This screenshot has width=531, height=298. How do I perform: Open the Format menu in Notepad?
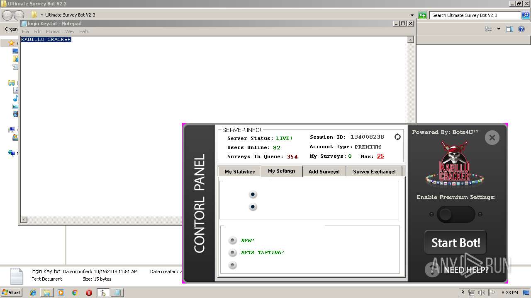click(53, 31)
